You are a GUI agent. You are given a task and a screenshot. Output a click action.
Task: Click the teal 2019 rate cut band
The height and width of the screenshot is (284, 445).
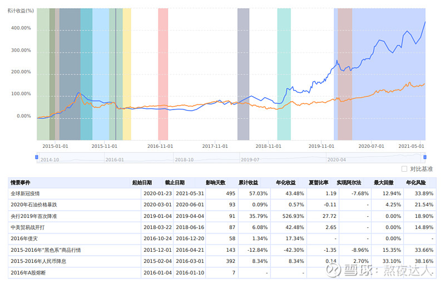[284, 74]
